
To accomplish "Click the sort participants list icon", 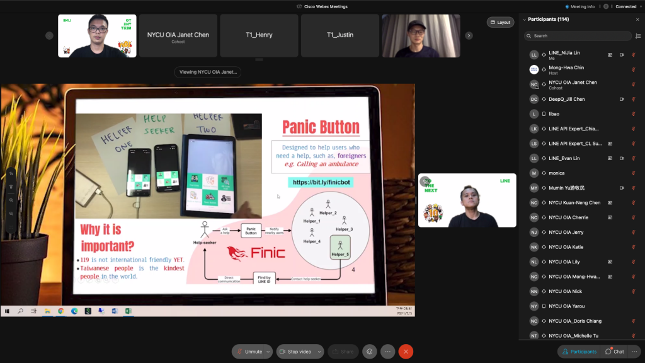I will [x=638, y=36].
